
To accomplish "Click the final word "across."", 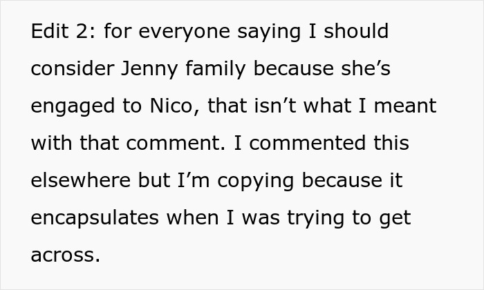I will 66,255.
